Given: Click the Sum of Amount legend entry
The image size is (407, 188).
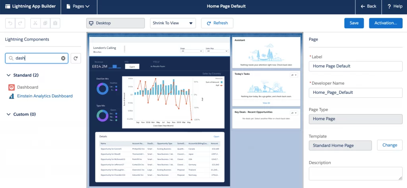Looking at the screenshot, I should point(214,82).
